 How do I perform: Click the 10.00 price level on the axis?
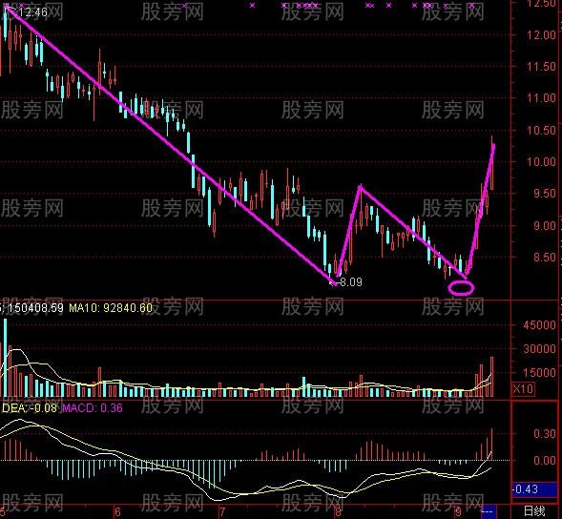541,161
